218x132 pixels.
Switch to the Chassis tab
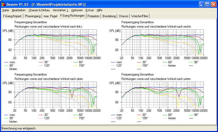tap(124, 16)
